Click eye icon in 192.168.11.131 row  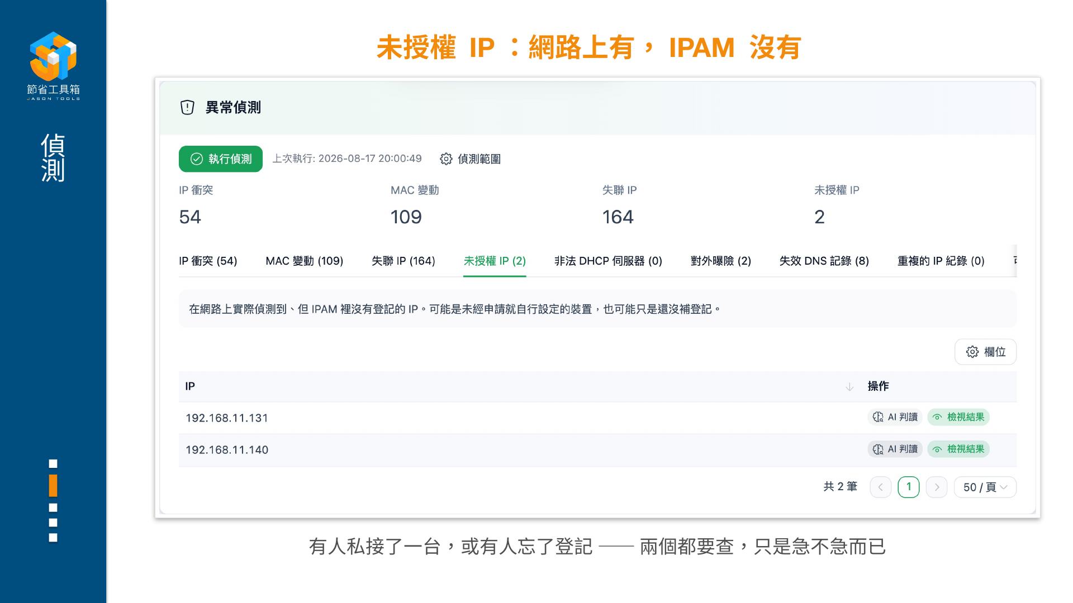coord(937,417)
